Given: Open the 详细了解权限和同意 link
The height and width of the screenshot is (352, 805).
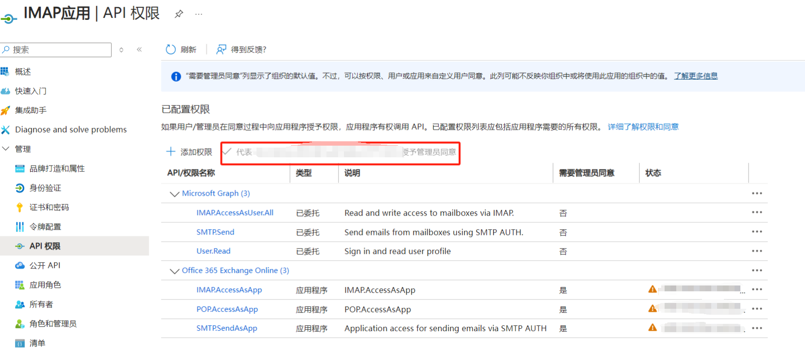Looking at the screenshot, I should [x=643, y=127].
